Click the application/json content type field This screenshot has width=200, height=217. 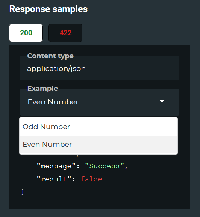(x=100, y=68)
